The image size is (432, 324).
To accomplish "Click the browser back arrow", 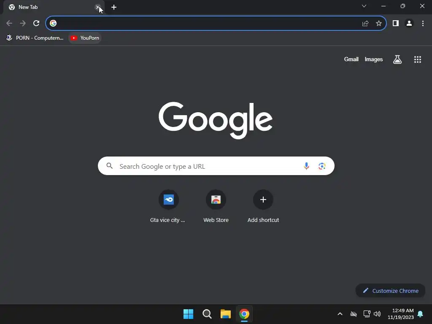I will pos(9,24).
